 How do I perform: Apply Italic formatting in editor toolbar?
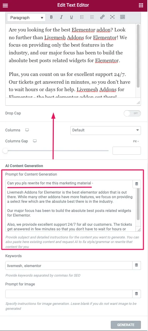pos(61,17)
